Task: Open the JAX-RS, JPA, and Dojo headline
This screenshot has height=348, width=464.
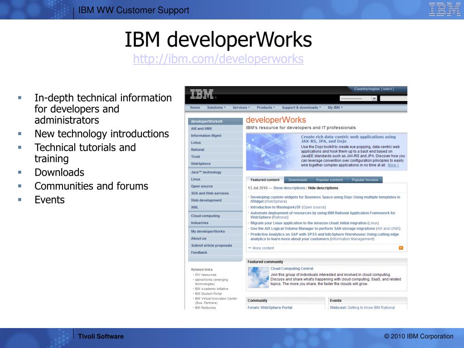Action: [348, 139]
